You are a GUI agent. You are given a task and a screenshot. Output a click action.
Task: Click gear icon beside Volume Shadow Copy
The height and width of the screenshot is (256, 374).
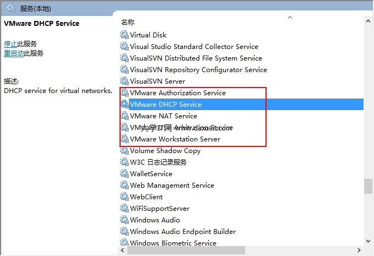coord(124,150)
